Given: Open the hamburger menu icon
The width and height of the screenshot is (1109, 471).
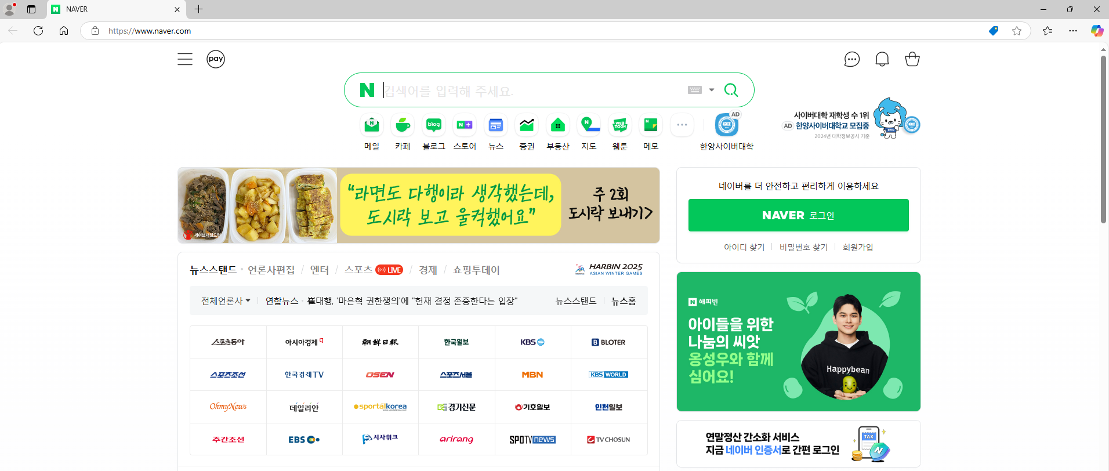Looking at the screenshot, I should pyautogui.click(x=185, y=59).
